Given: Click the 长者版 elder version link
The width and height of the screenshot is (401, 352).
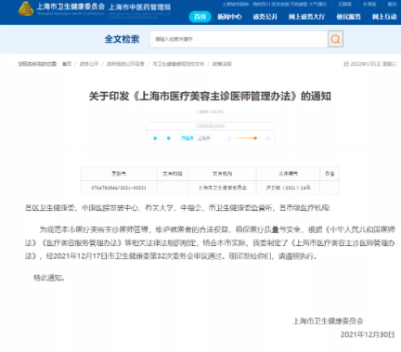Looking at the screenshot, I should click(x=369, y=4).
